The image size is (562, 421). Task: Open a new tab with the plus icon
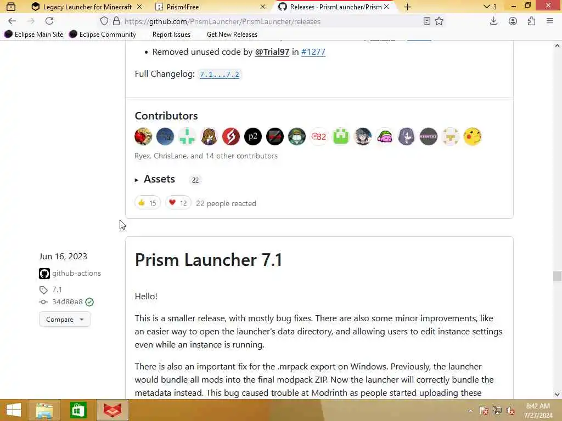pos(408,7)
